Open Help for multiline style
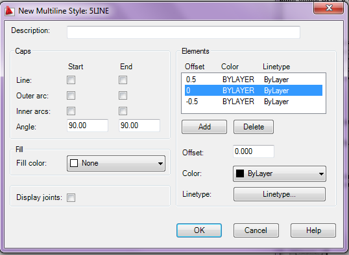This screenshot has width=349, height=255. [313, 230]
